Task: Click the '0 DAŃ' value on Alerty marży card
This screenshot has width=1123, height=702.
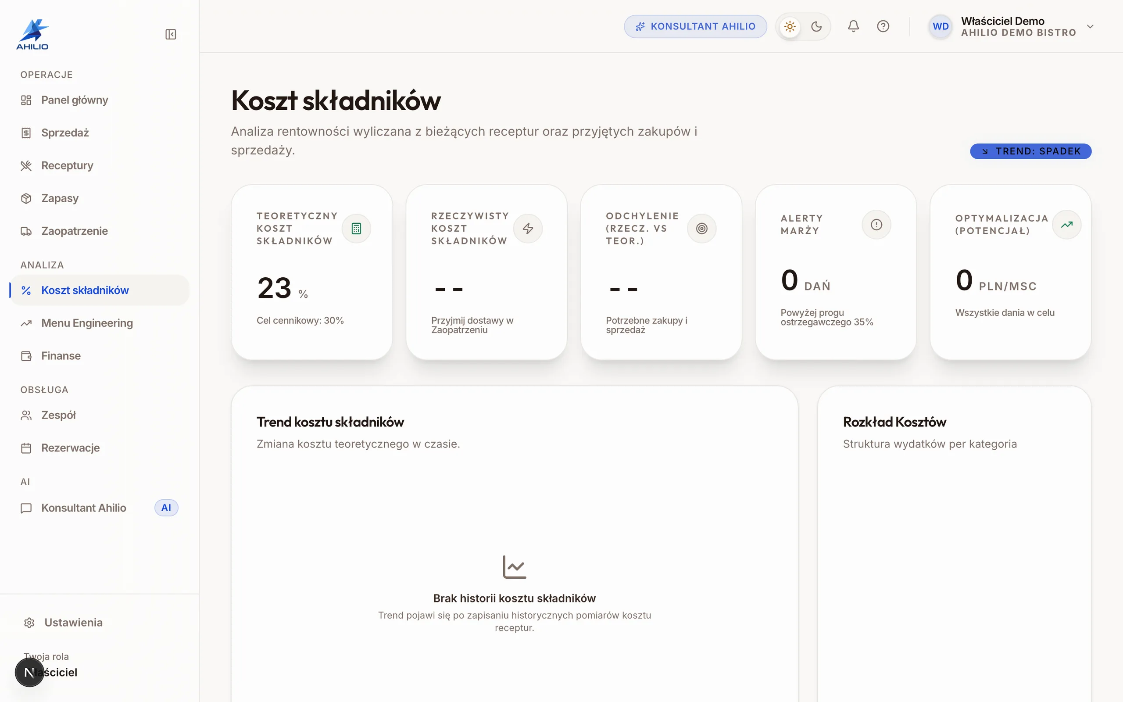Action: 805,281
